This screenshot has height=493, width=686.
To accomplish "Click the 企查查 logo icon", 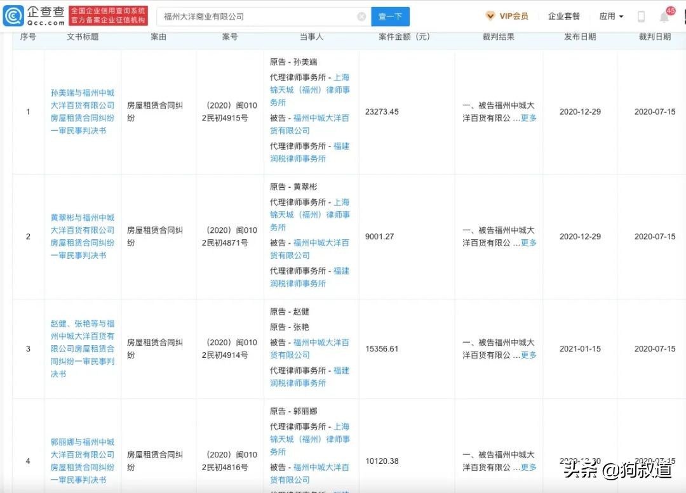I will [13, 15].
